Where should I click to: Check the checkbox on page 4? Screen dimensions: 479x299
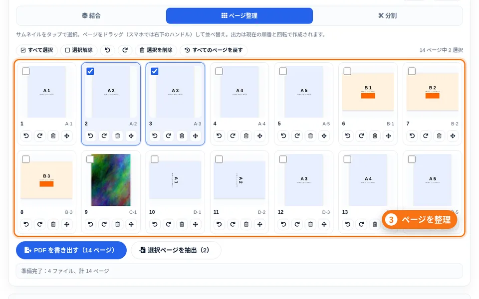tap(219, 71)
